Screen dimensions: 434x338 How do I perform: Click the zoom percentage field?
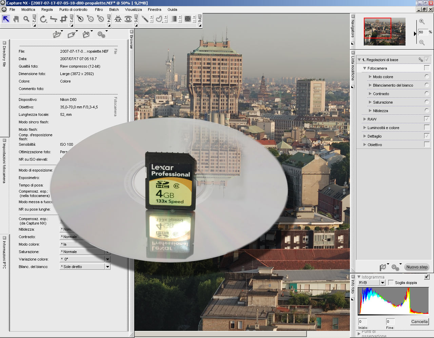click(422, 32)
